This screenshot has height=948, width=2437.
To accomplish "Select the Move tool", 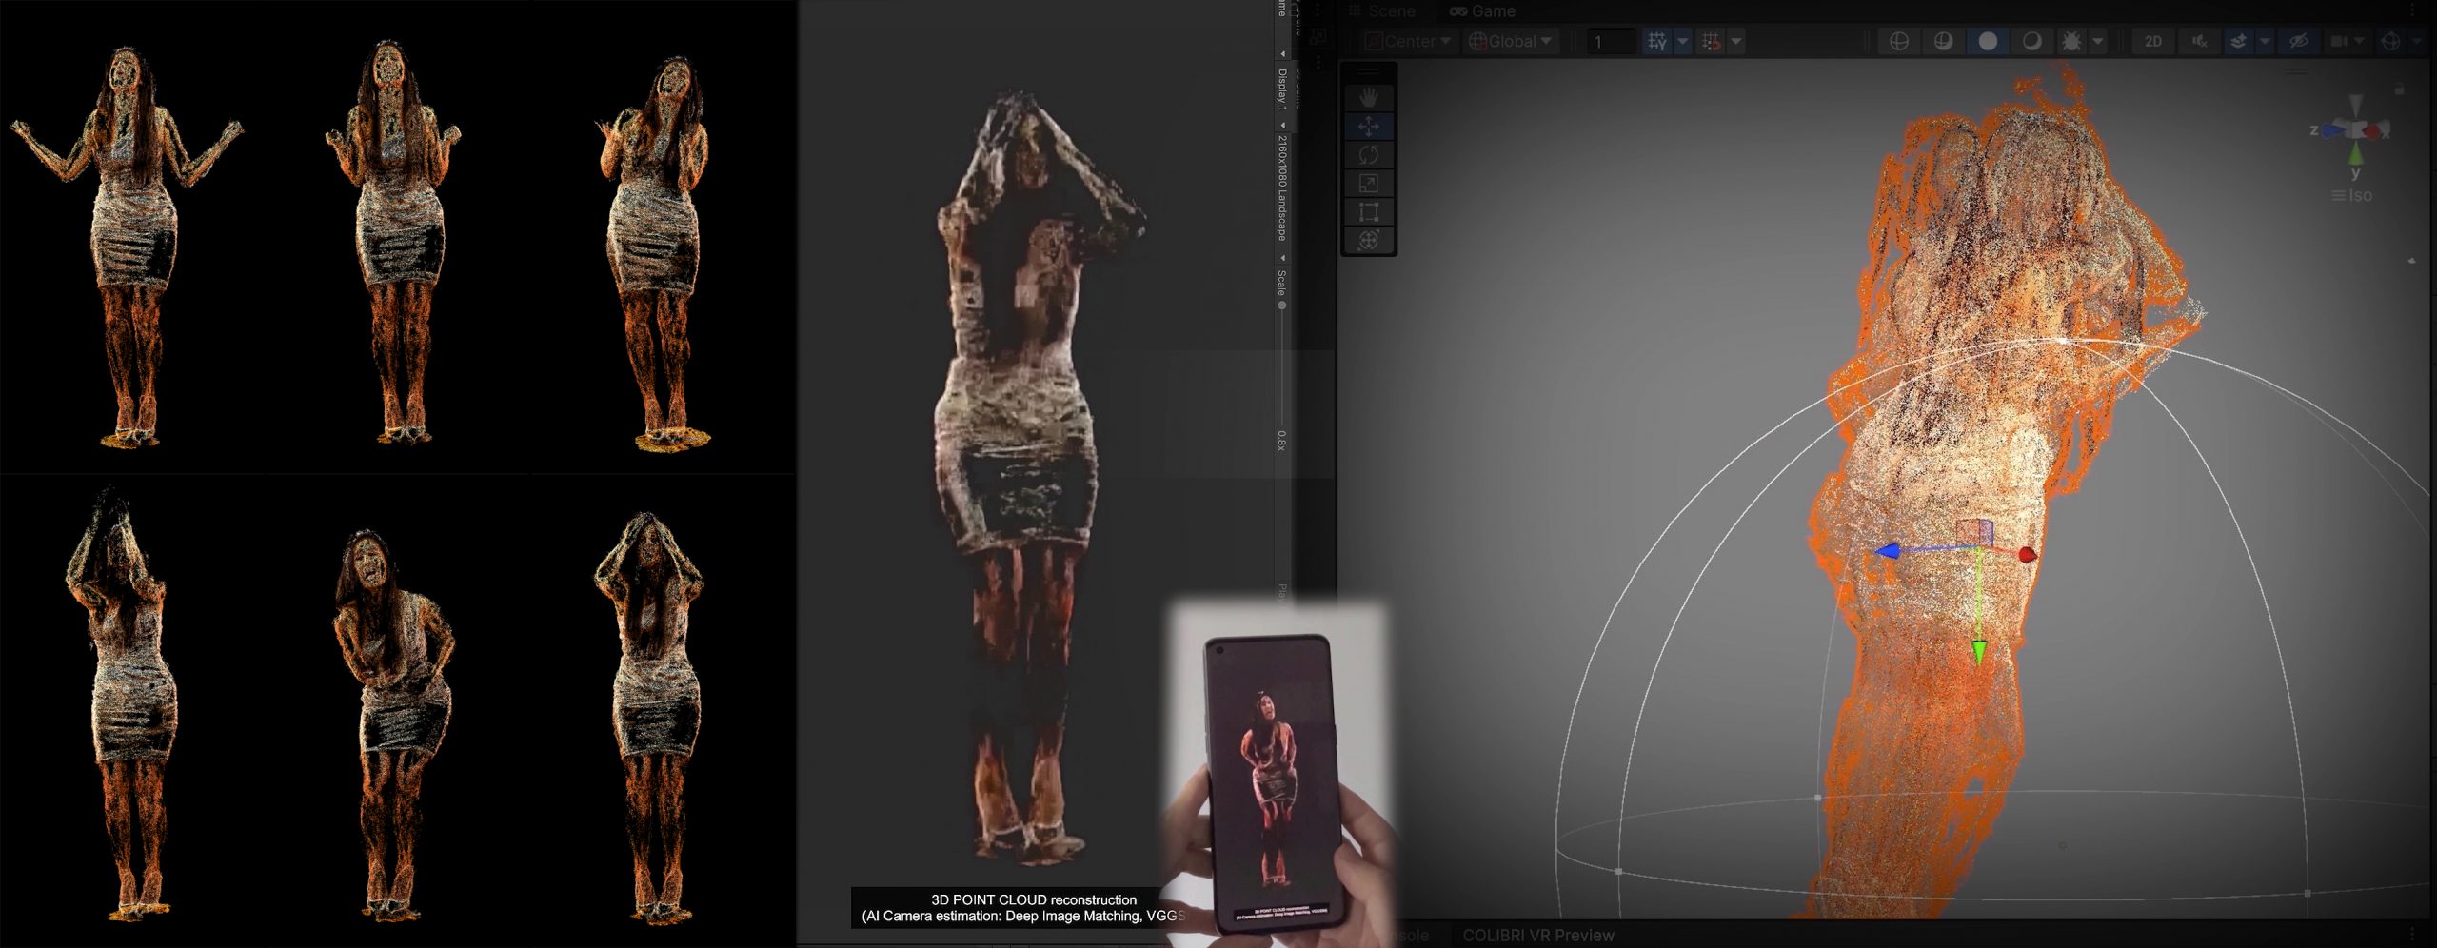I will click(1368, 126).
